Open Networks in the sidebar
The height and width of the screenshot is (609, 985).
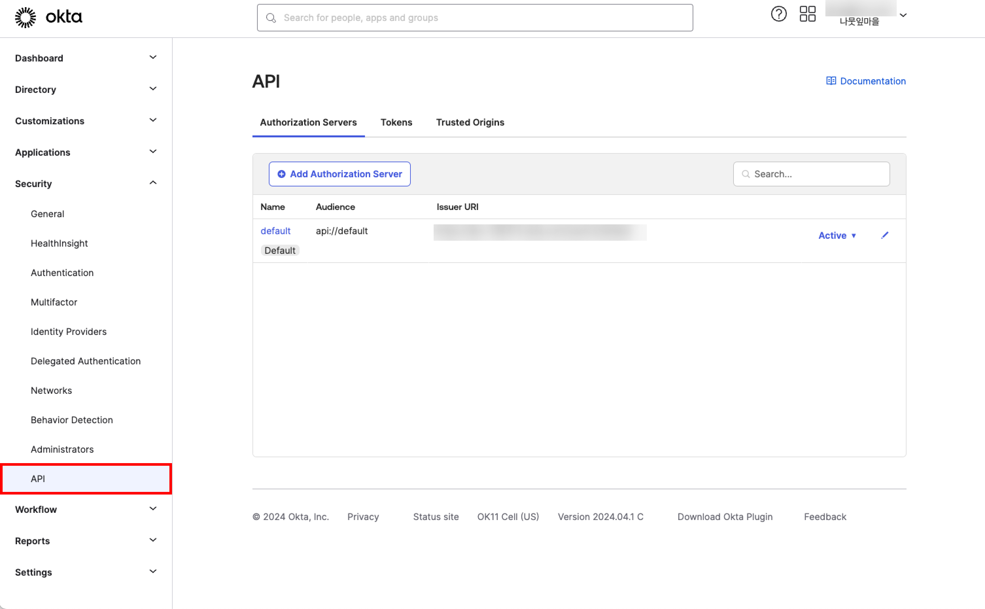click(52, 390)
